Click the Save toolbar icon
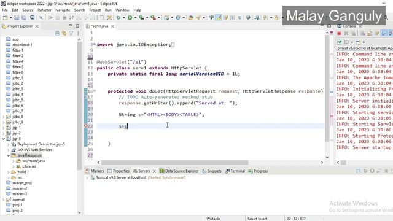Viewport: 393px width, 221px height. 17,18
